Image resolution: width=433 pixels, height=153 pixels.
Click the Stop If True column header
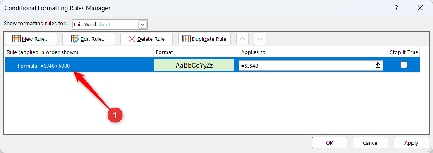click(404, 52)
